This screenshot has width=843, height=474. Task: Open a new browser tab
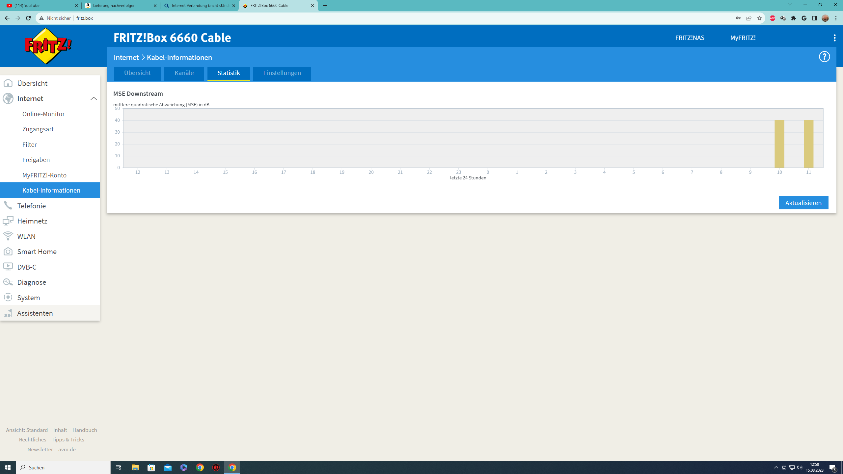coord(325,6)
